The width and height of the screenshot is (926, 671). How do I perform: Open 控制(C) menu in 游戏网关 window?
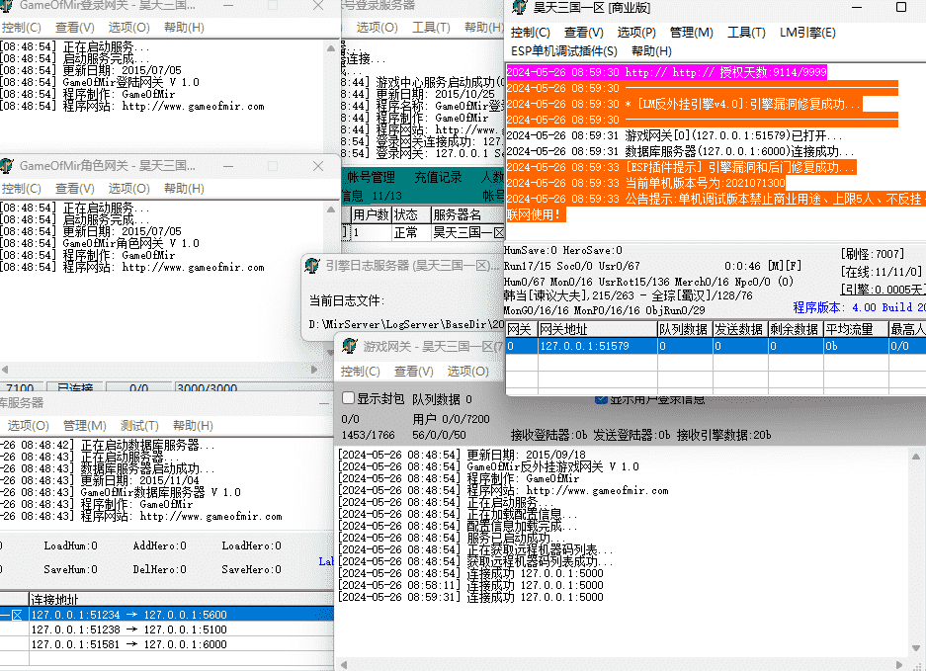361,372
